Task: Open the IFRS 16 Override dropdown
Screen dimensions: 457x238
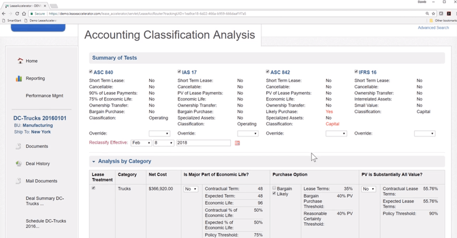Action: [425, 133]
